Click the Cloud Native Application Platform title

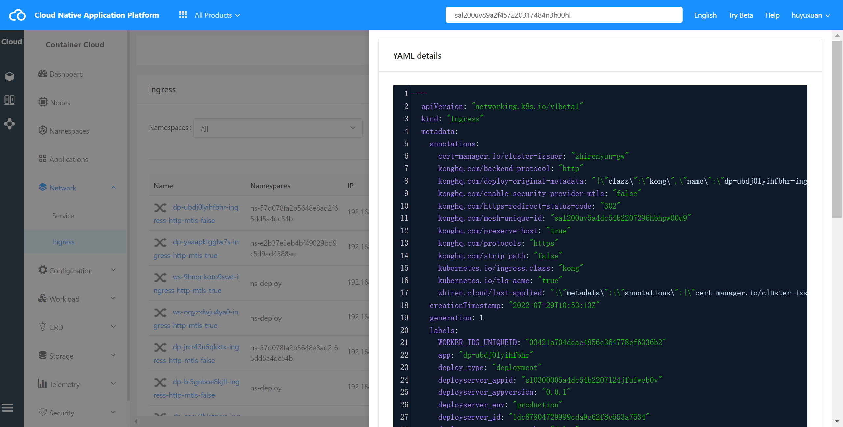pyautogui.click(x=96, y=15)
